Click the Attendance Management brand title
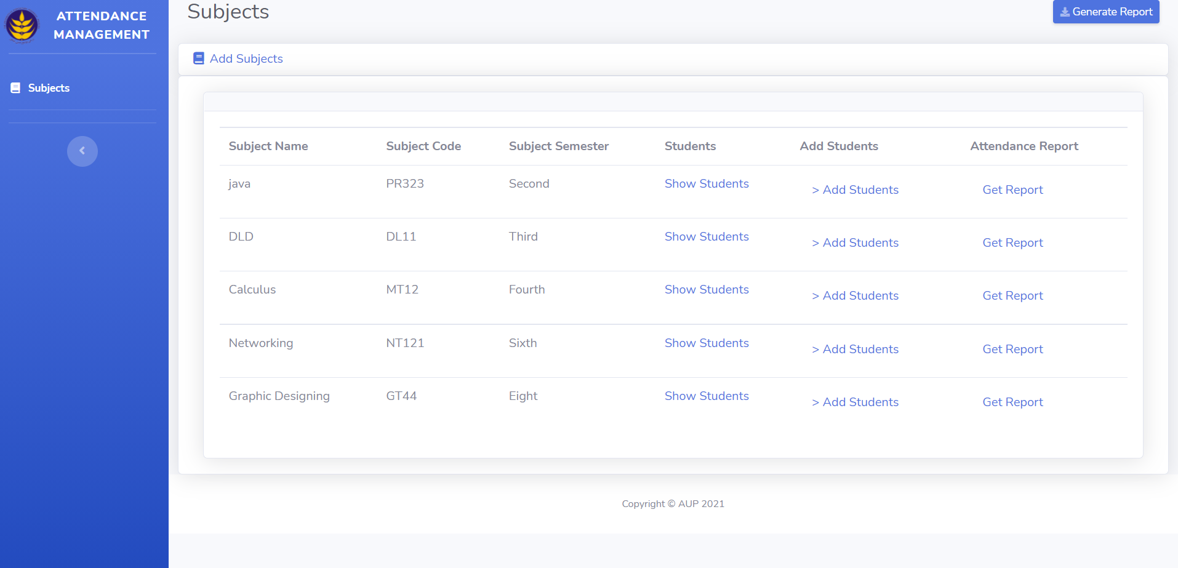 point(102,25)
